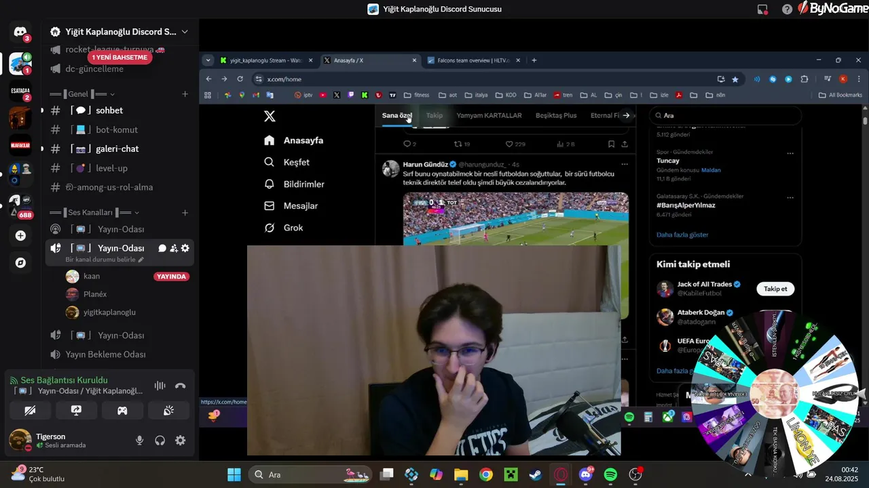Collapse the Genel category

pyautogui.click(x=82, y=94)
